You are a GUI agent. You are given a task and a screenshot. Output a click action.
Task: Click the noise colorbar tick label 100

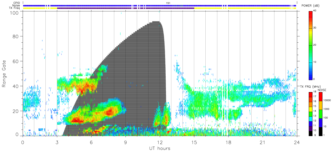[x=326, y=118]
